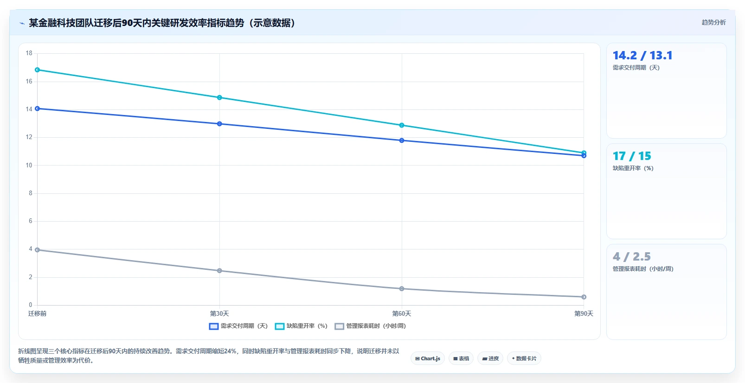
Task: Click the 数据卡片 chip
Action: (524, 358)
